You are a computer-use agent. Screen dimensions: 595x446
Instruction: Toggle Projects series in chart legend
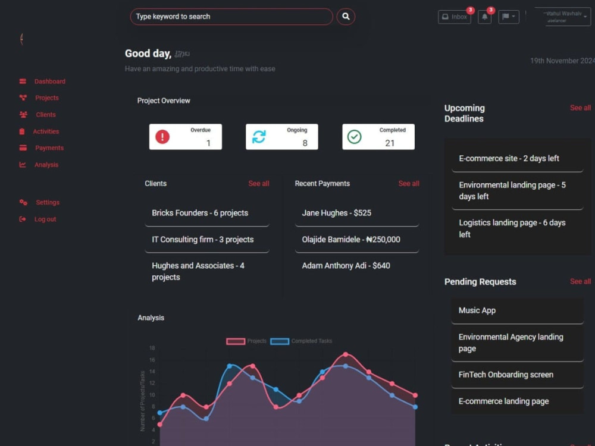click(246, 341)
